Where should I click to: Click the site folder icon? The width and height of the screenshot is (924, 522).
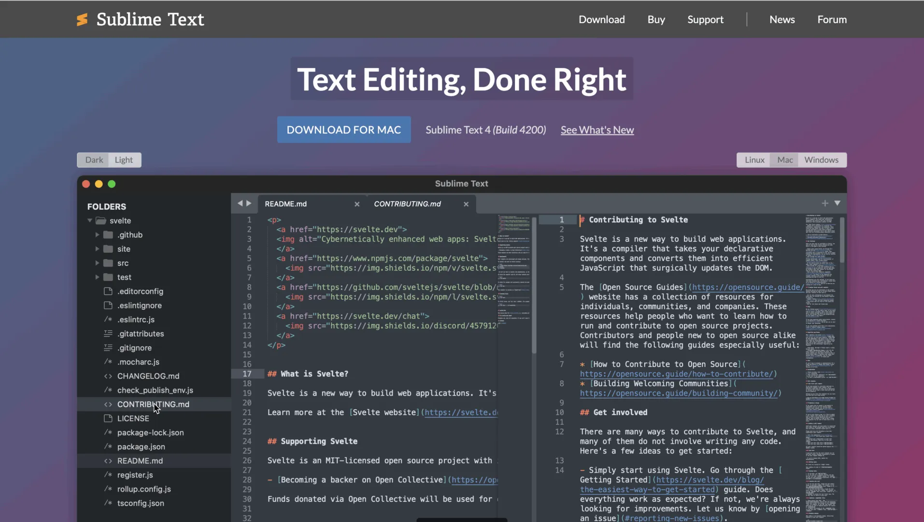point(108,249)
